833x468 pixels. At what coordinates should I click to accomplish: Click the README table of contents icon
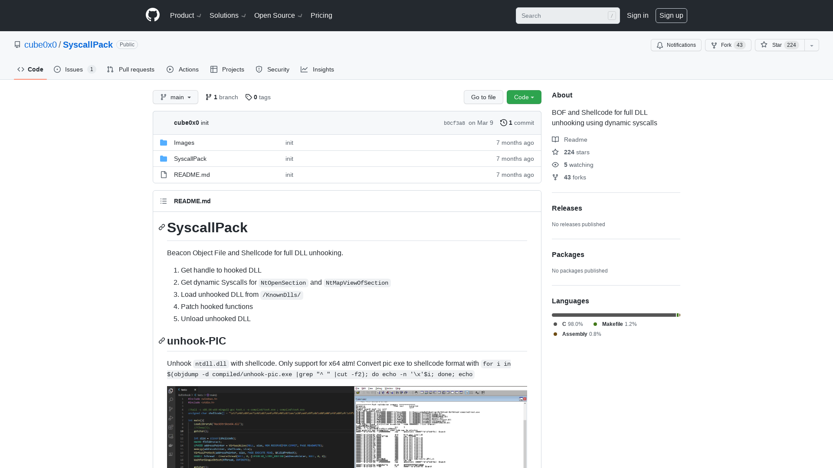point(164,201)
